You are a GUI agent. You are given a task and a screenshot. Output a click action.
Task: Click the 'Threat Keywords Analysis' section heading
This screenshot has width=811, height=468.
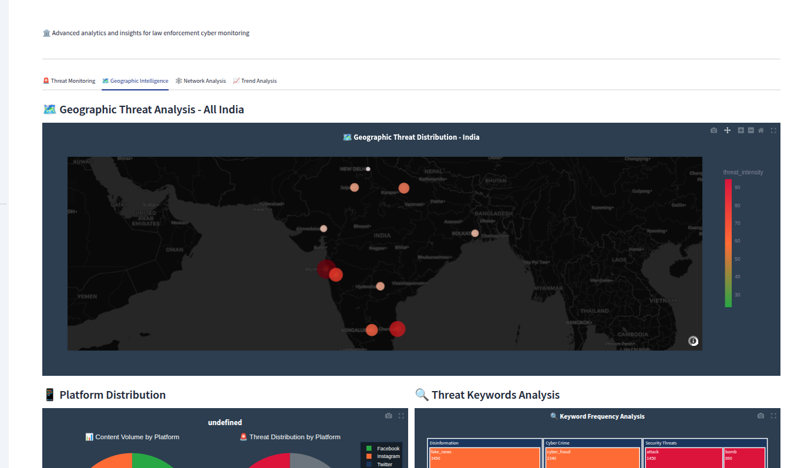[487, 395]
